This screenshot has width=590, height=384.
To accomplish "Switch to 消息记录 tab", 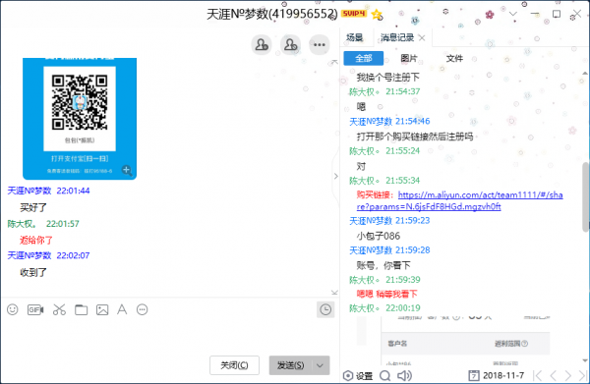I will (x=397, y=37).
